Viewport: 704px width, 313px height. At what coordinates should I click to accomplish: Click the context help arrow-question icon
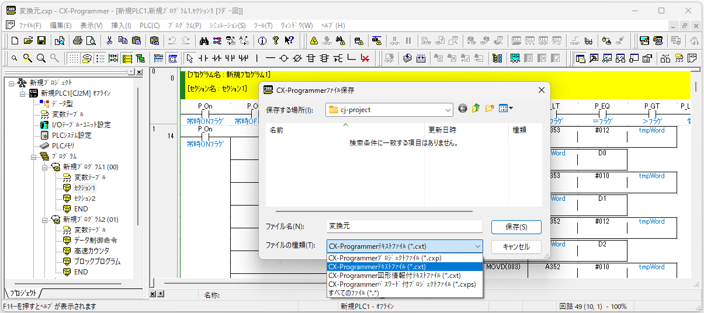pyautogui.click(x=289, y=40)
